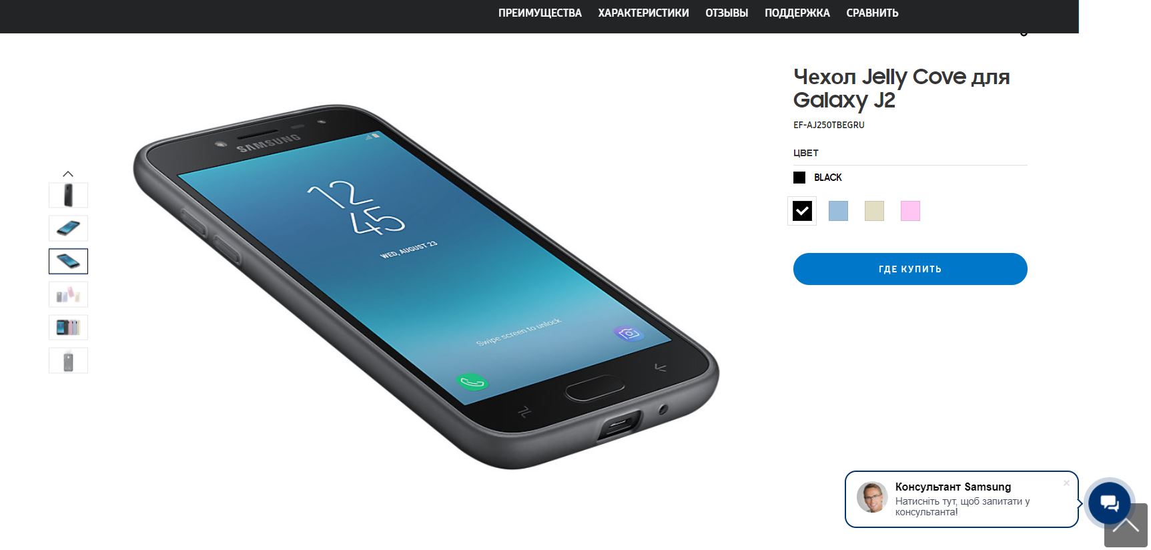Close the Консультант Samsung popup
This screenshot has height=550, width=1151.
click(1066, 483)
